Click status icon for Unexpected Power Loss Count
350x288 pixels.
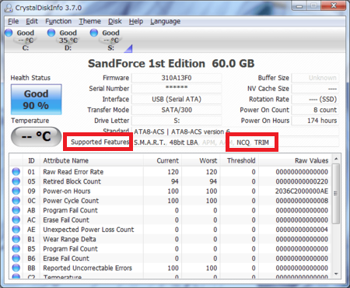coord(16,229)
